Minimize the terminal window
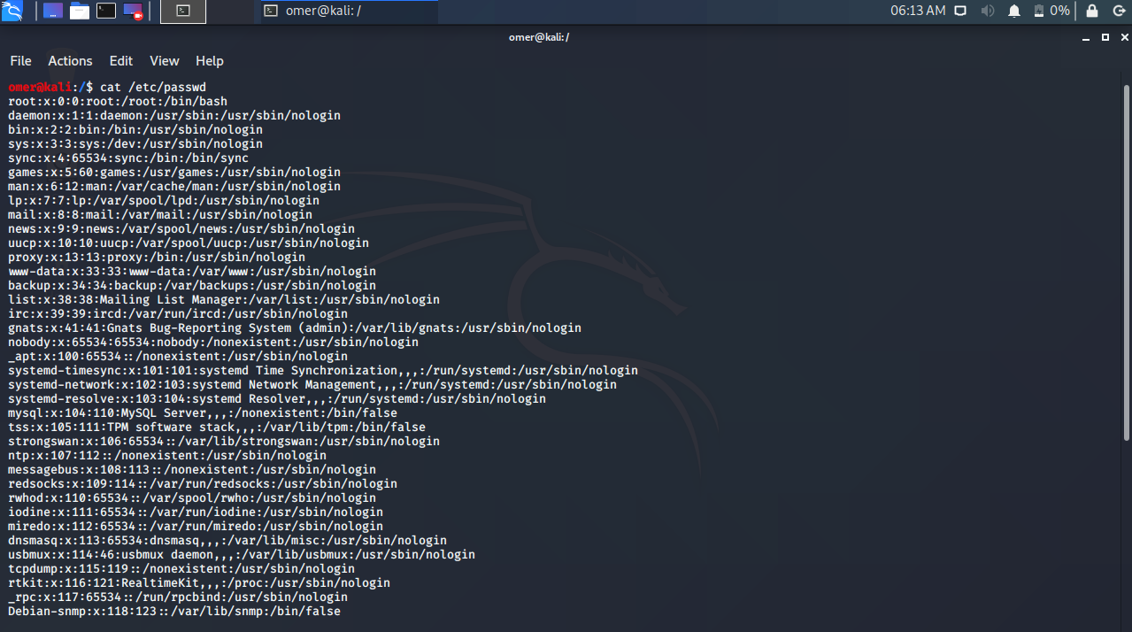The image size is (1132, 632). [x=1088, y=37]
